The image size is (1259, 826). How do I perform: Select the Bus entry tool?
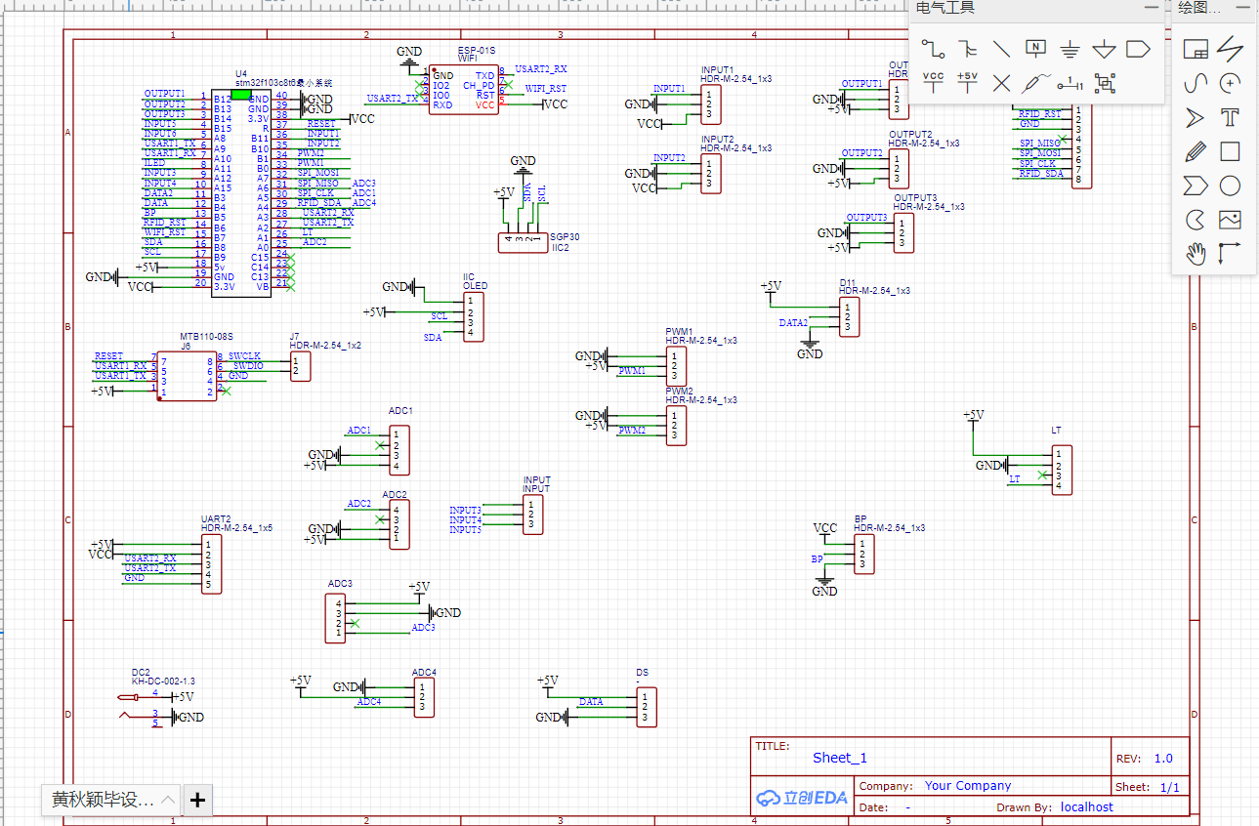click(967, 49)
